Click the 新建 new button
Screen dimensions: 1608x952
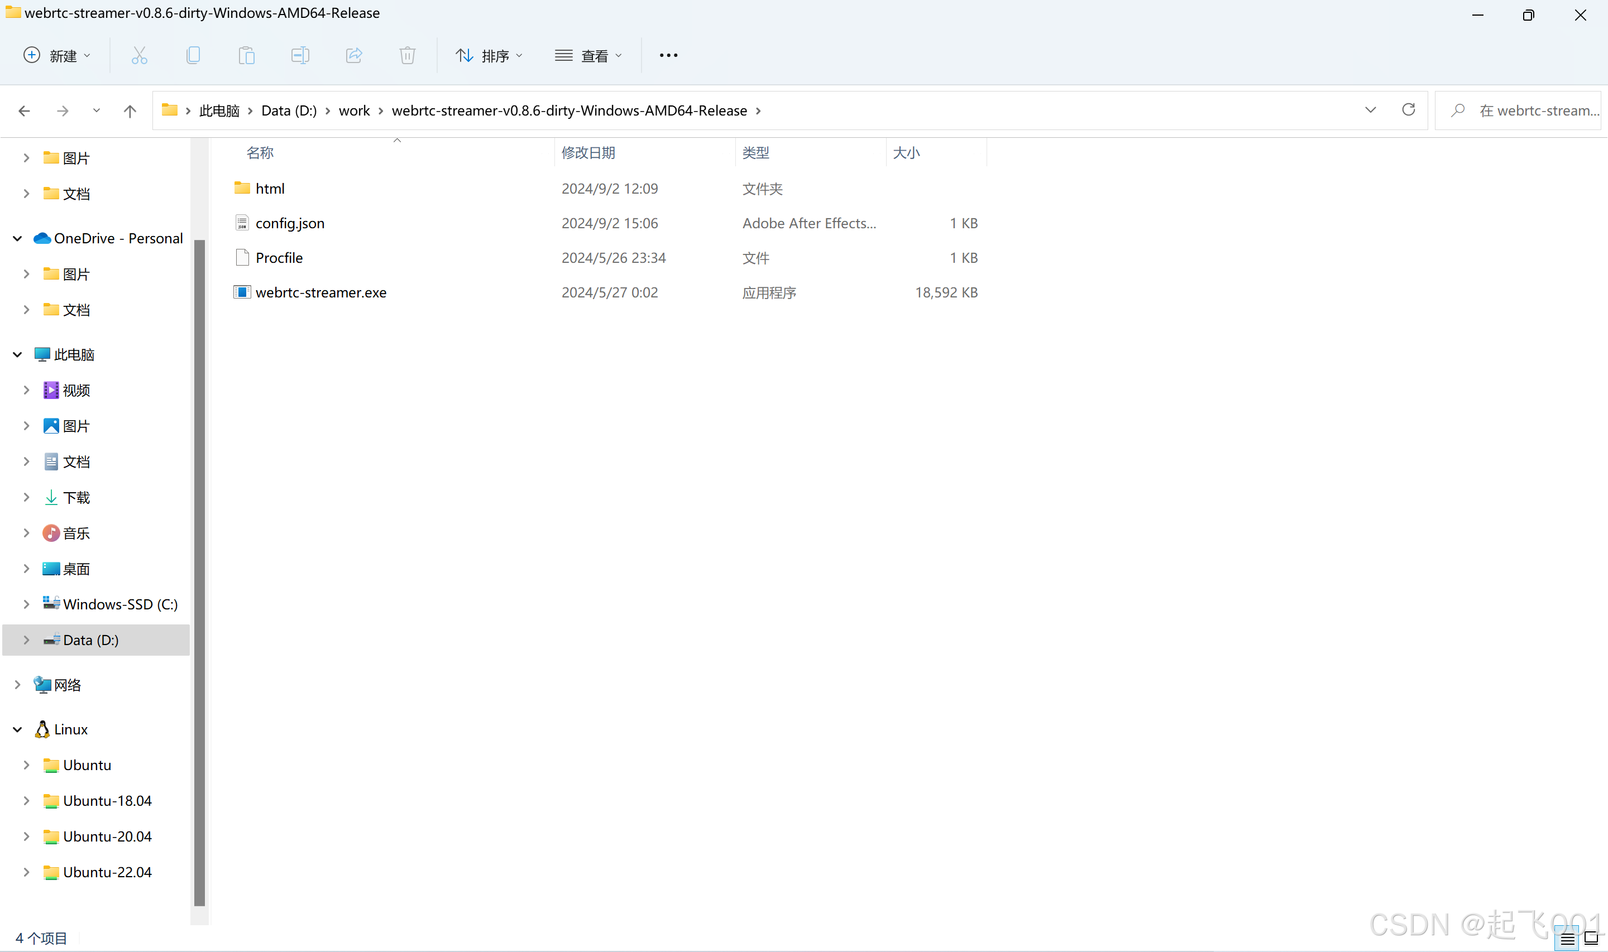(x=56, y=56)
